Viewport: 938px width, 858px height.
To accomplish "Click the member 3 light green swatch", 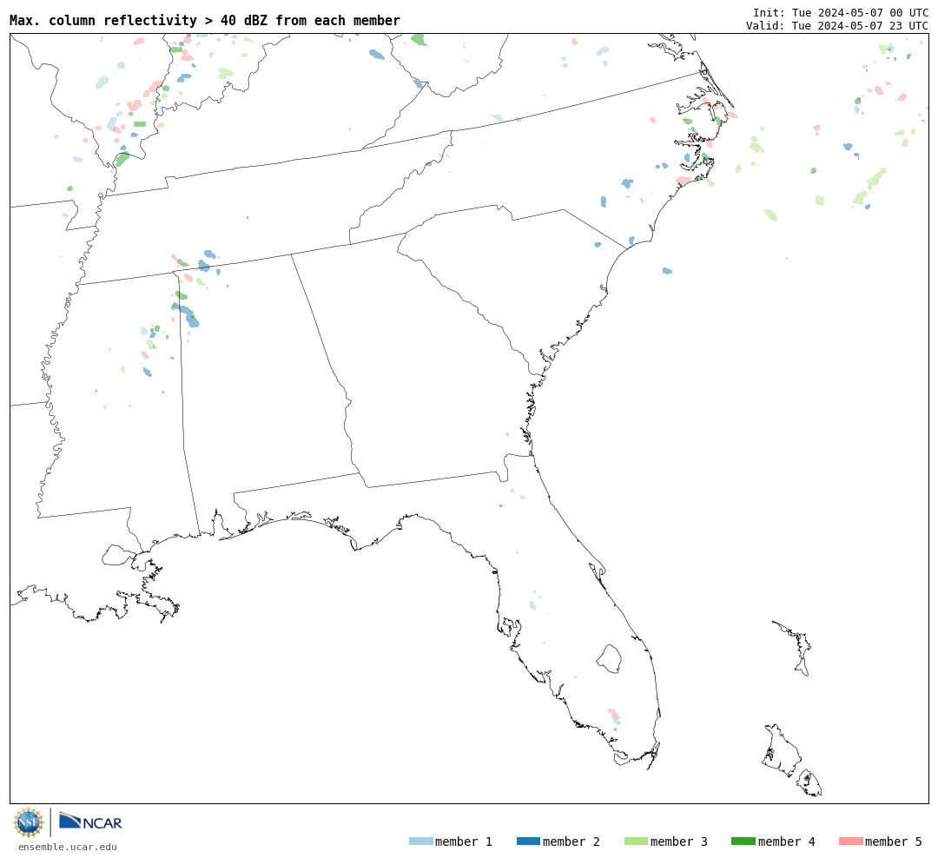I will coord(636,841).
